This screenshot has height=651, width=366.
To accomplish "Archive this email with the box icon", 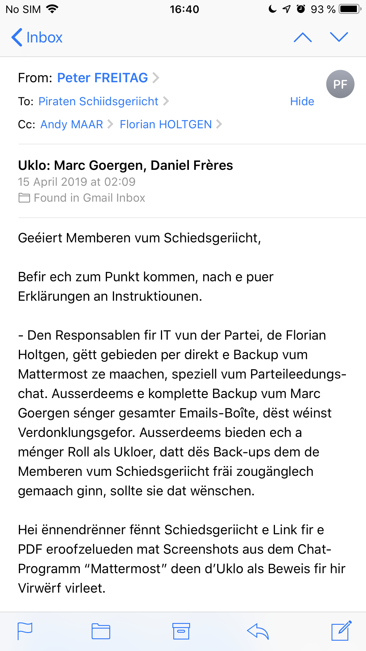I will click(181, 631).
